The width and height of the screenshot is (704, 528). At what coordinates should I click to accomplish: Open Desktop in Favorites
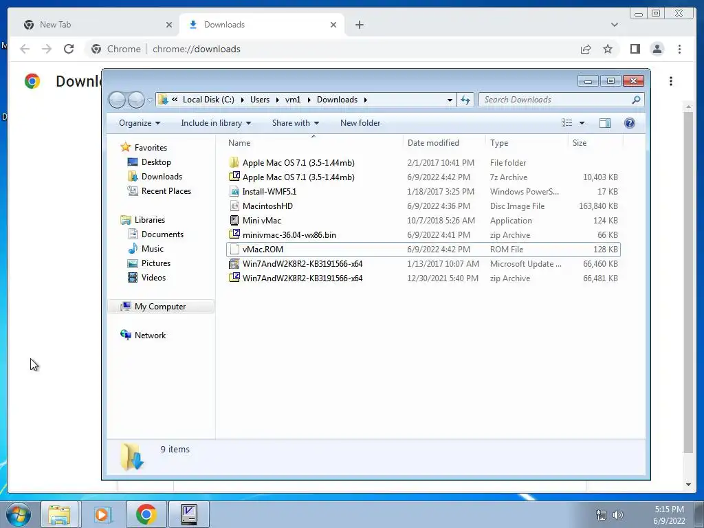point(156,162)
